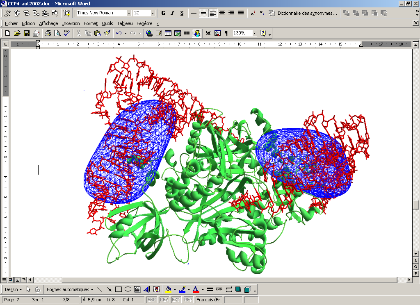Open the font size 12 dropdown

[x=153, y=13]
